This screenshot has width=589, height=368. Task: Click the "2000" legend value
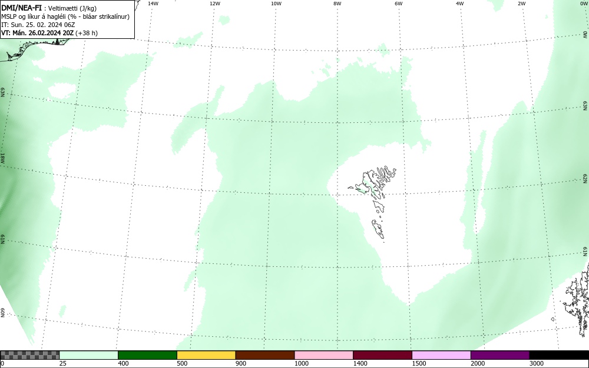click(x=478, y=363)
